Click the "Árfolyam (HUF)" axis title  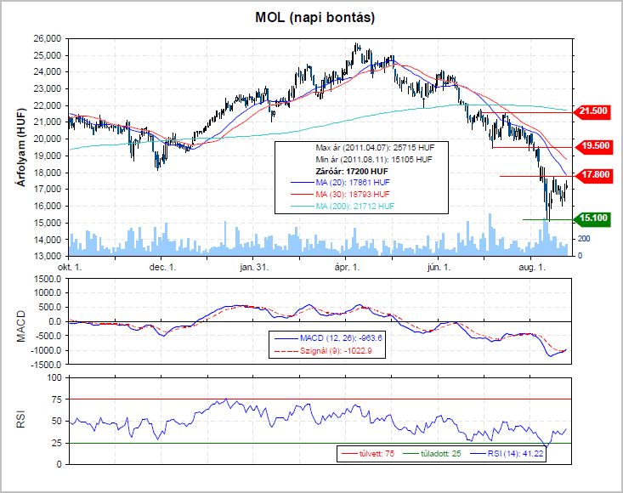click(x=21, y=147)
